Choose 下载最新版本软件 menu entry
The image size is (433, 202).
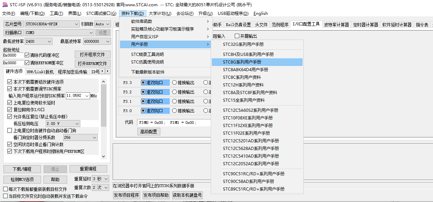tap(166, 72)
